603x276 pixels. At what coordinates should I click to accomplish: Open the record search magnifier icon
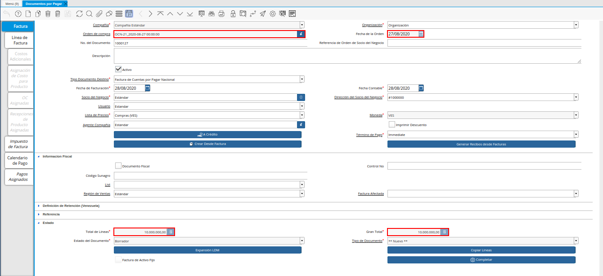(89, 14)
